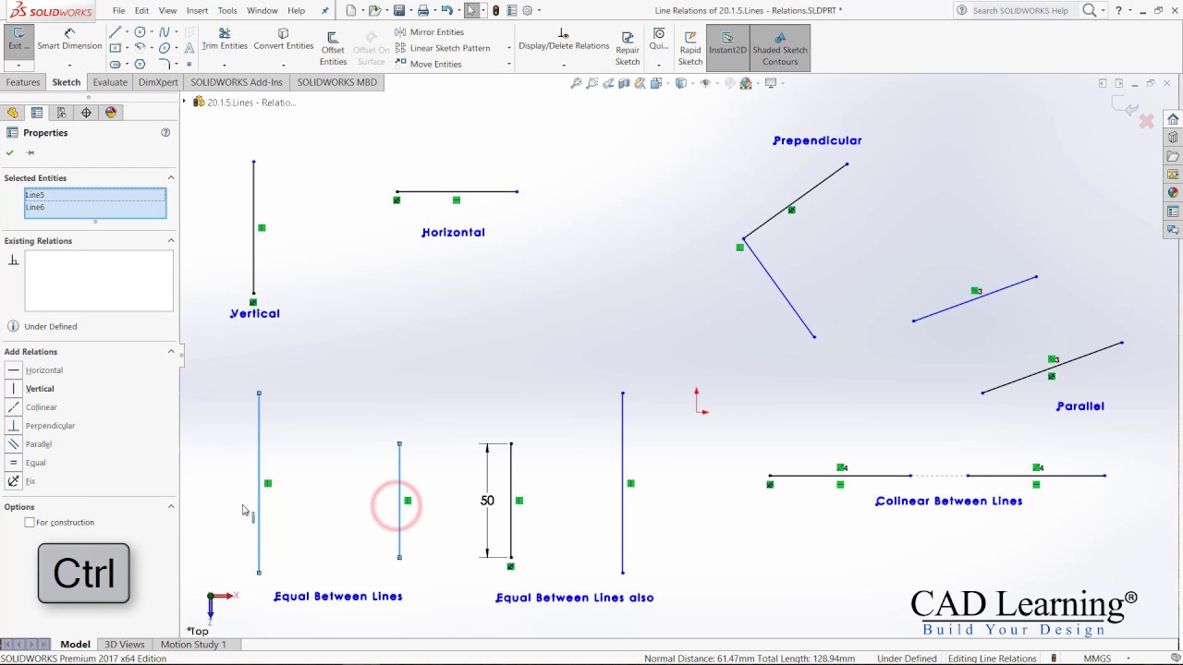Click Repair Sketch tool
The height and width of the screenshot is (665, 1183).
(628, 49)
